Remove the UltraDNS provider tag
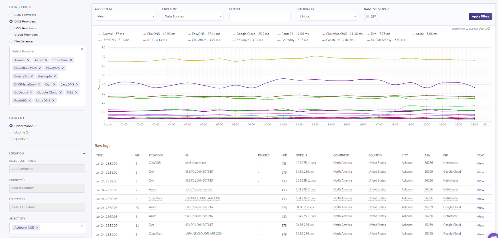This screenshot has height=238, width=498. coord(53,101)
